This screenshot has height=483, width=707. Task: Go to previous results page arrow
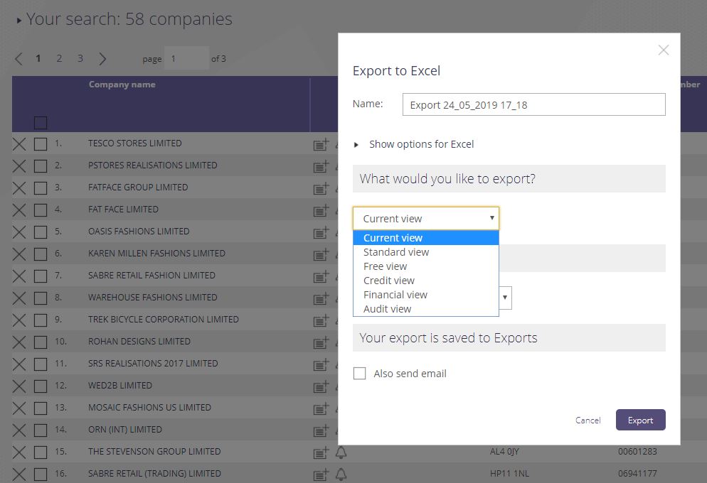[18, 59]
